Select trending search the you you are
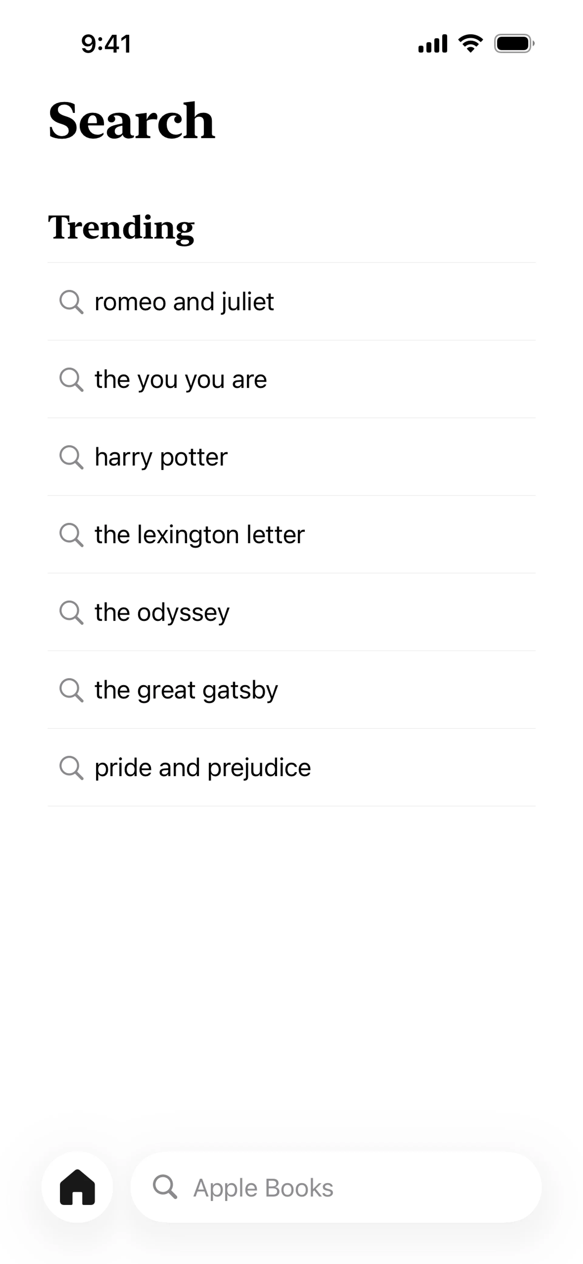The width and height of the screenshot is (583, 1264). (181, 380)
